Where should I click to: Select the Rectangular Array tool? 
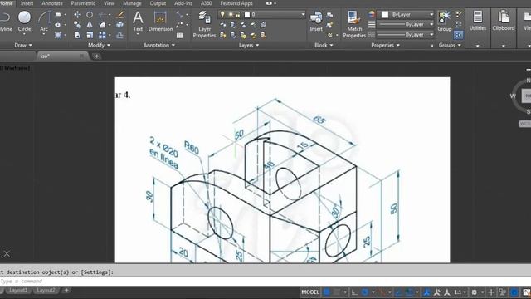102,35
